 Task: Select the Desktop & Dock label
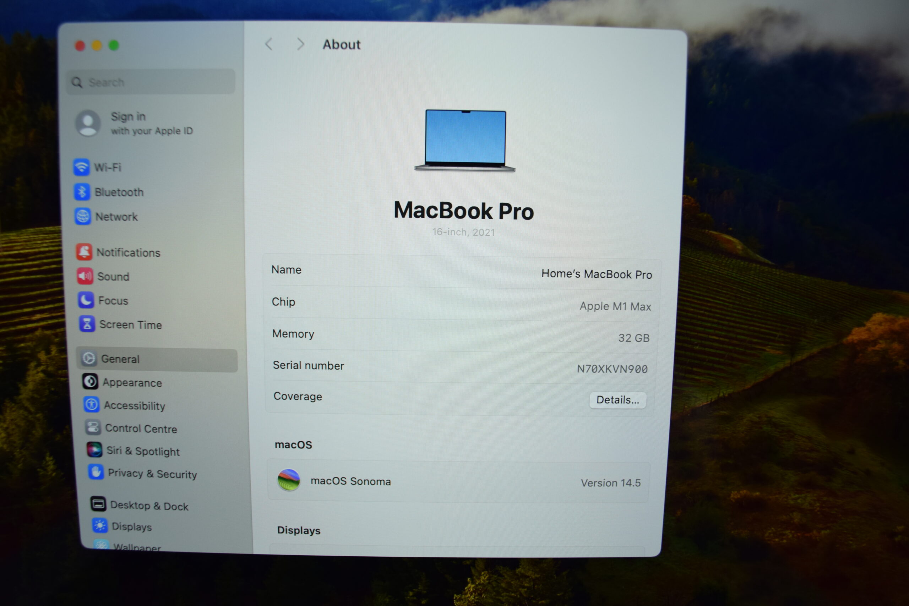(x=149, y=506)
